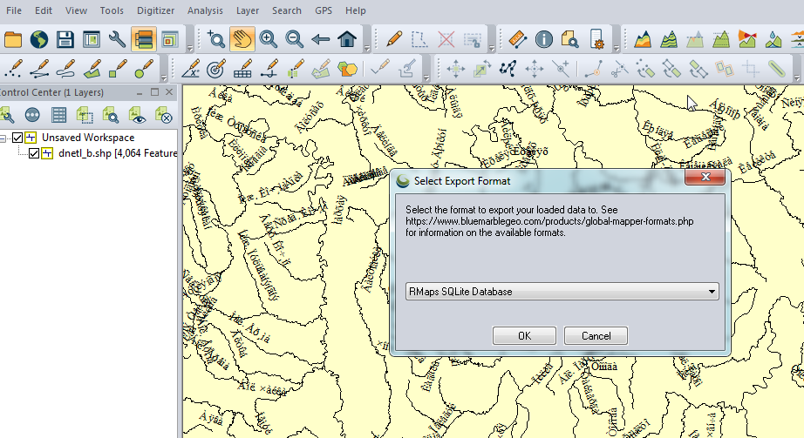Generate contours with the striped mountain icon

coord(669,39)
